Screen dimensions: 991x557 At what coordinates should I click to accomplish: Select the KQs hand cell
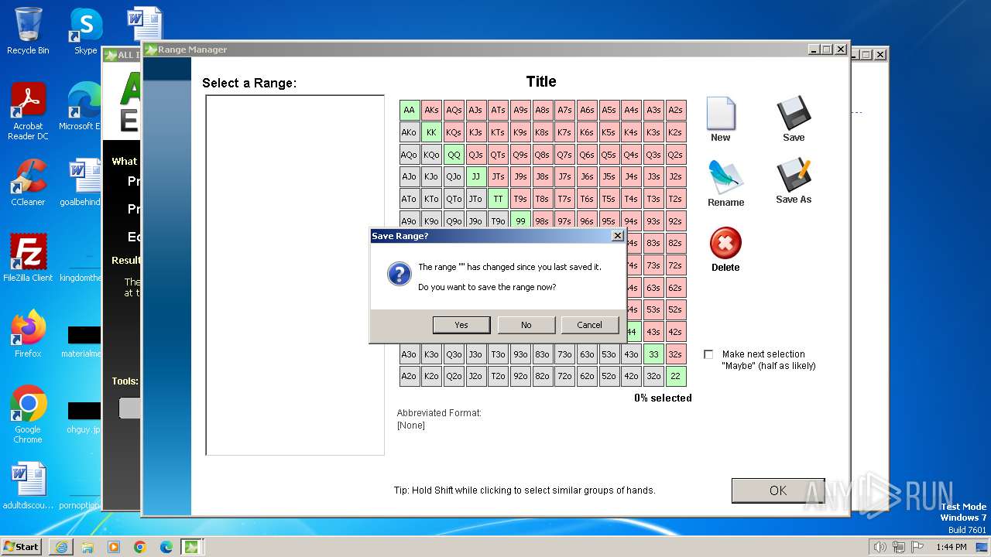click(x=454, y=132)
